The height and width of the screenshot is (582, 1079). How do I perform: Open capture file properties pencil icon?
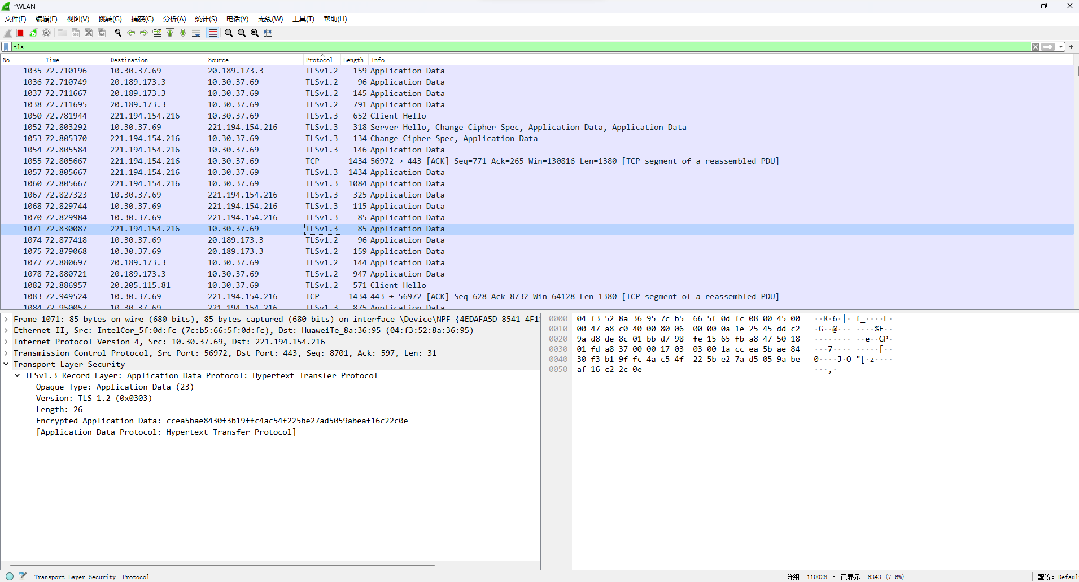(x=23, y=576)
